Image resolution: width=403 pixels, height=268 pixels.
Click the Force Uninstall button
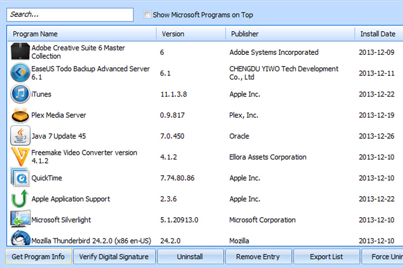click(x=382, y=256)
